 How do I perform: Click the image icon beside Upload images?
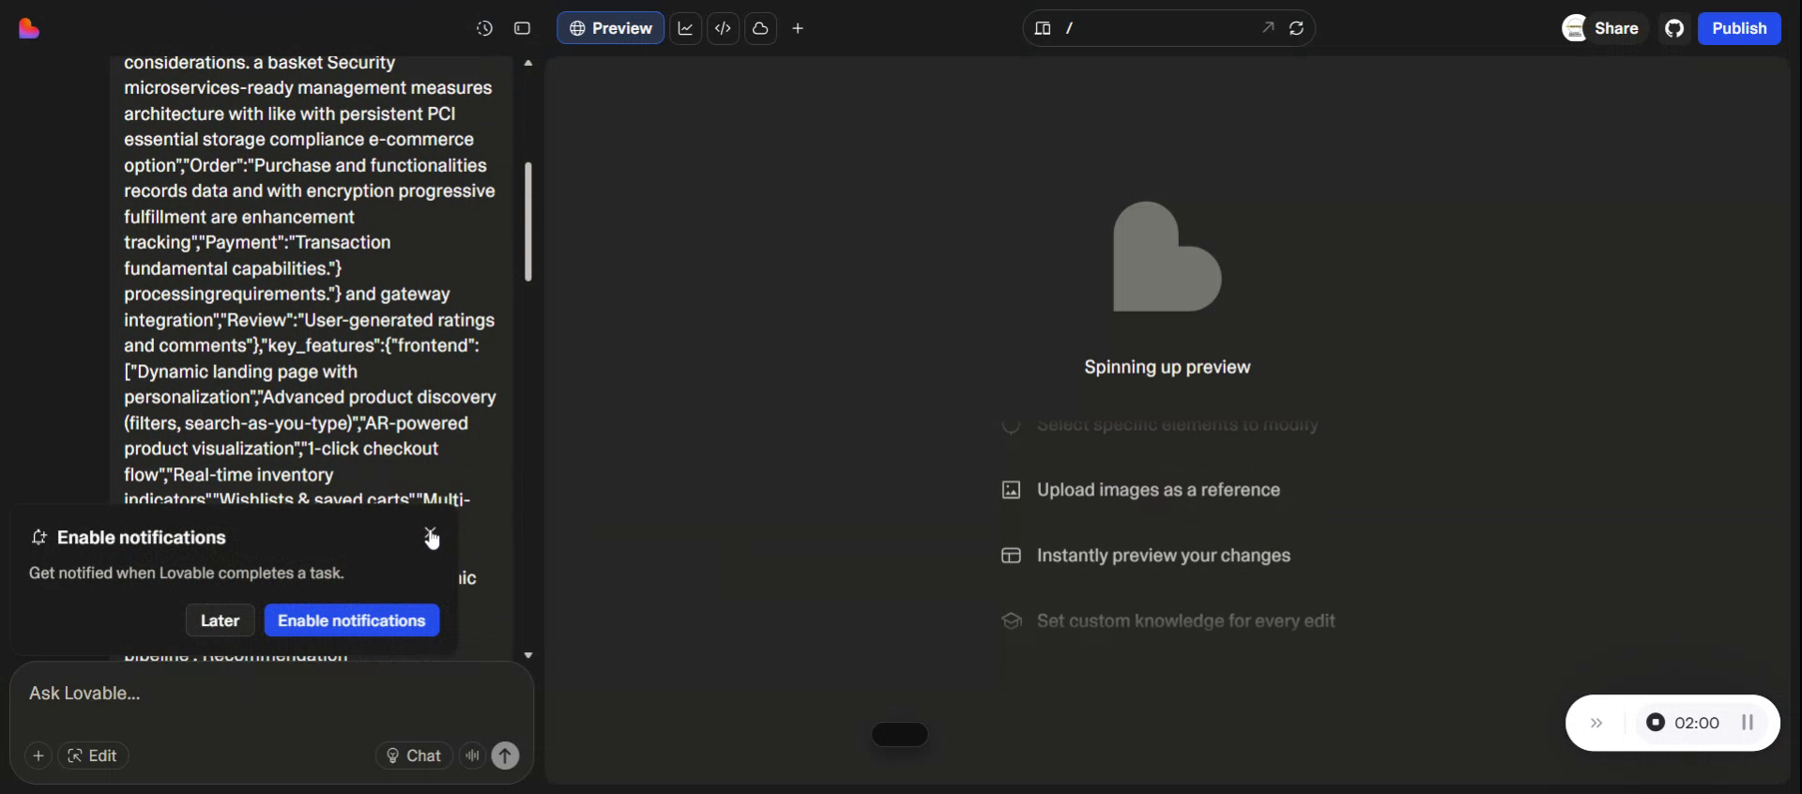pyautogui.click(x=1011, y=490)
